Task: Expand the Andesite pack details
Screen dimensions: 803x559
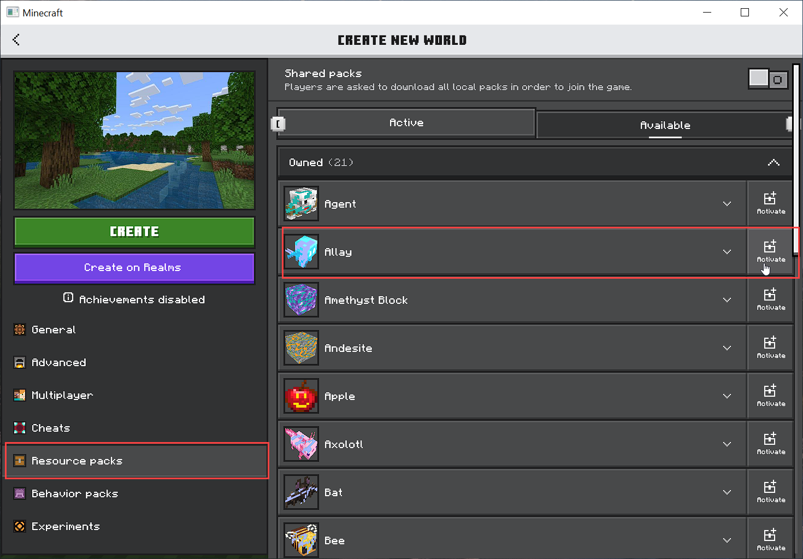Action: tap(727, 348)
